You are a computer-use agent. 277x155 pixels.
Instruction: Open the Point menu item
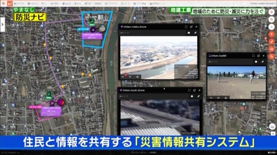coord(78,4)
